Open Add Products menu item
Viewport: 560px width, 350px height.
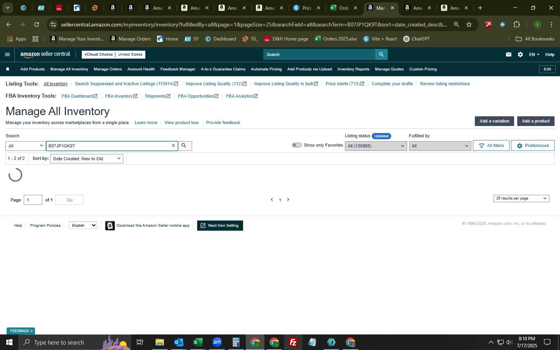coord(33,69)
